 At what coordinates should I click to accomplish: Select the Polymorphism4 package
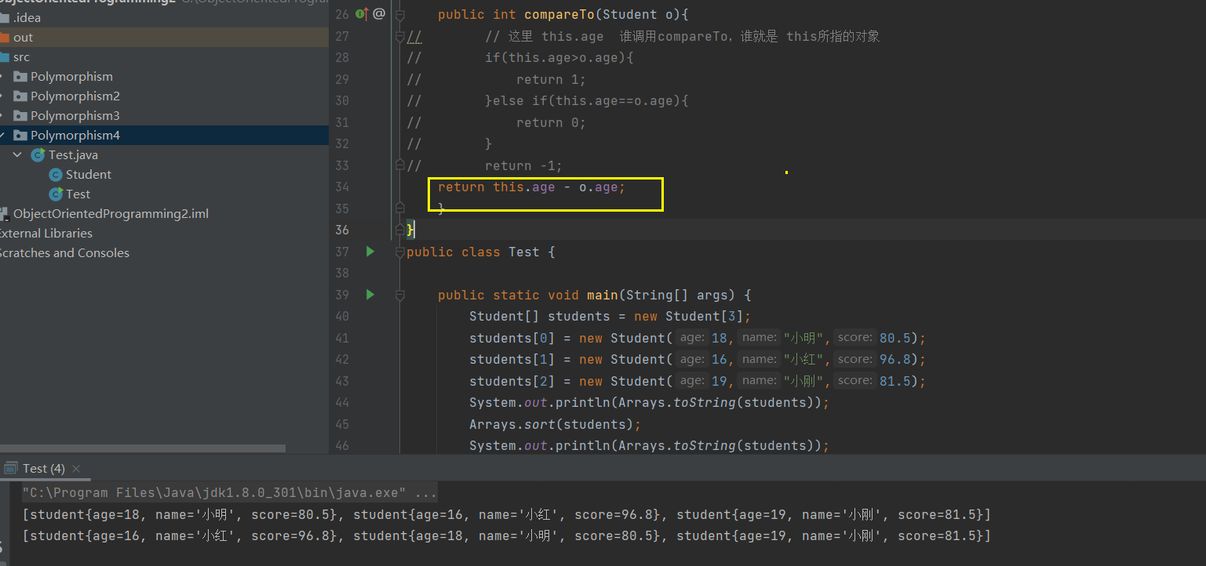pyautogui.click(x=75, y=136)
